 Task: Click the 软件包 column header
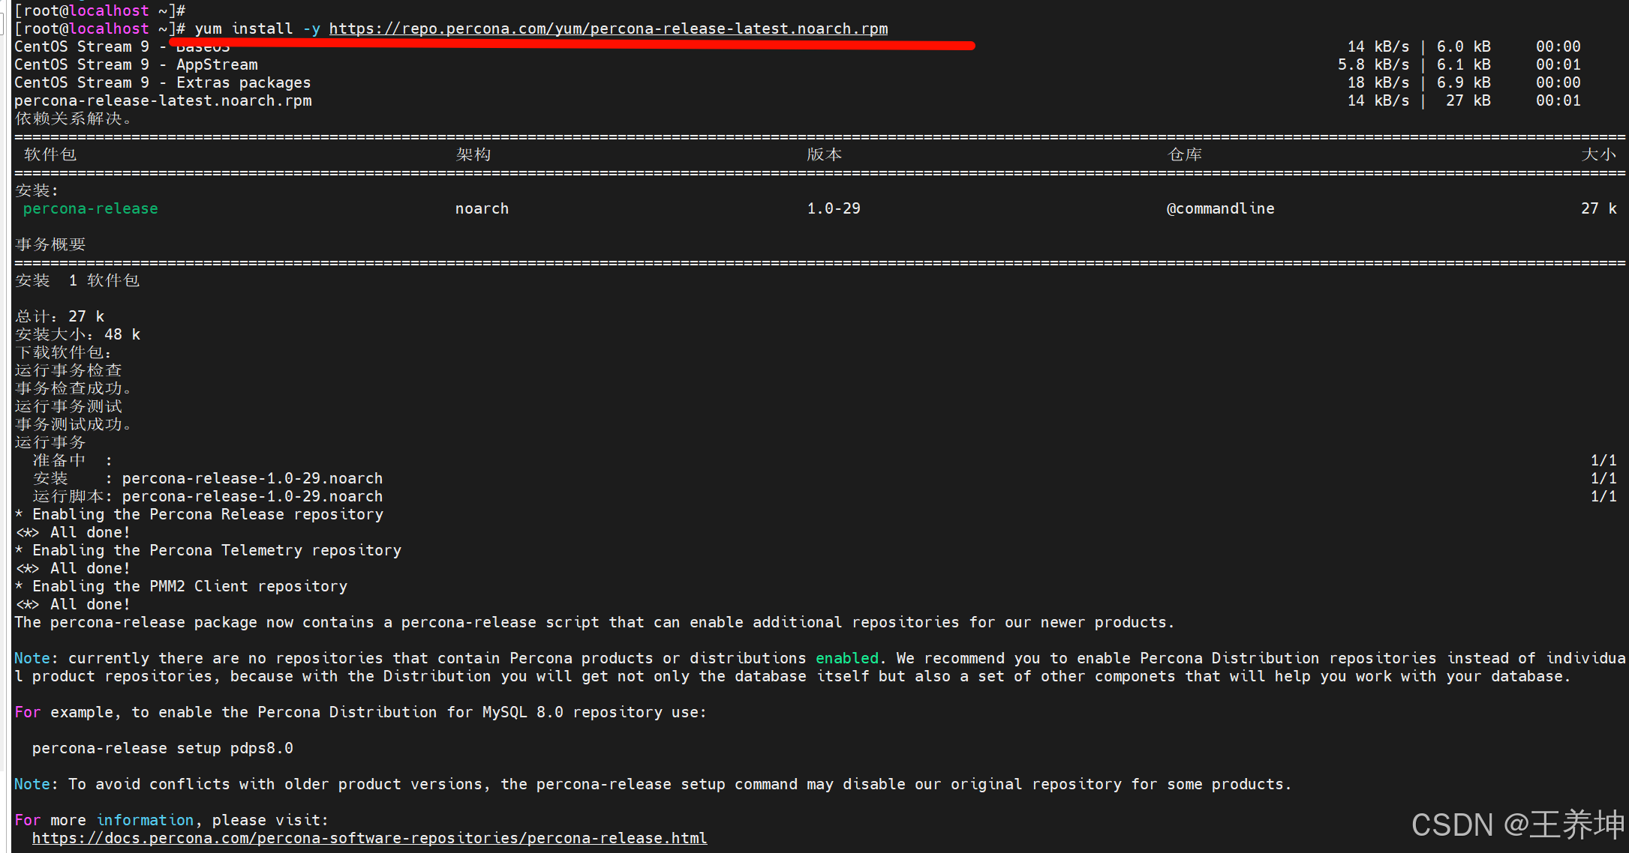click(50, 154)
